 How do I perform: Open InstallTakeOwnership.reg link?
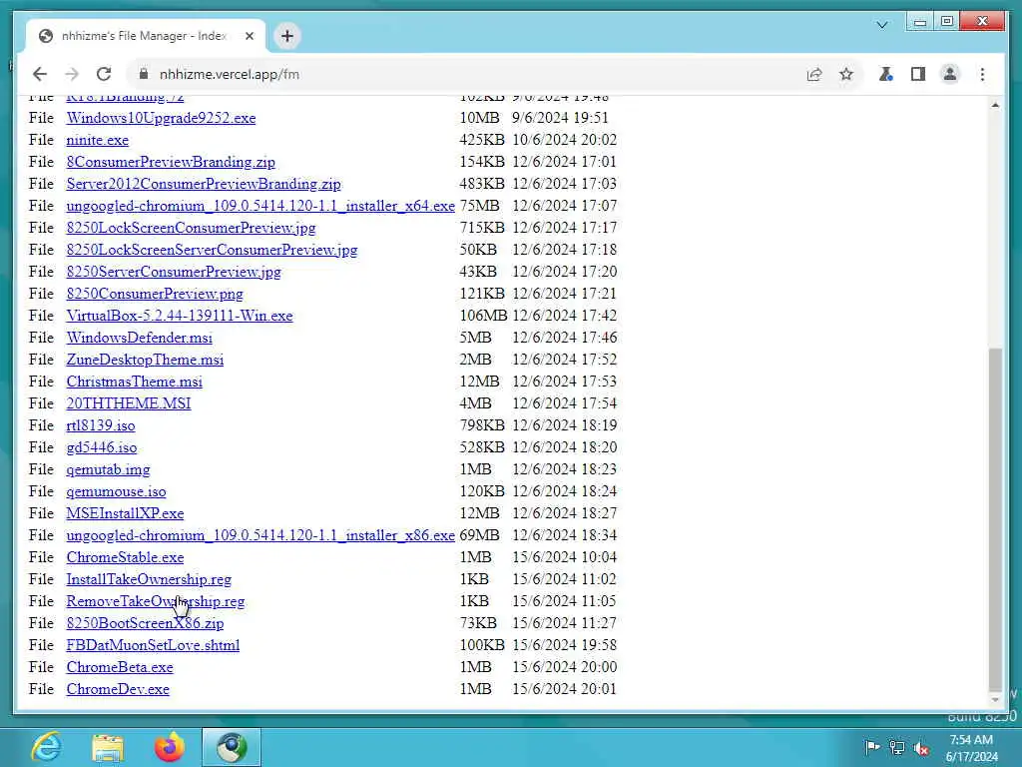point(149,579)
